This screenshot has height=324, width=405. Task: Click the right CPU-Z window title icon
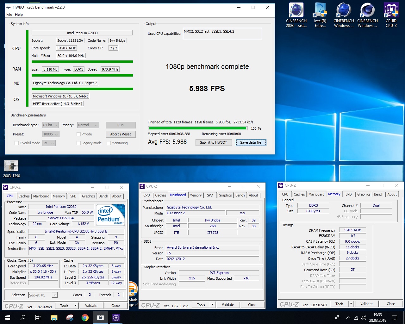[281, 185]
